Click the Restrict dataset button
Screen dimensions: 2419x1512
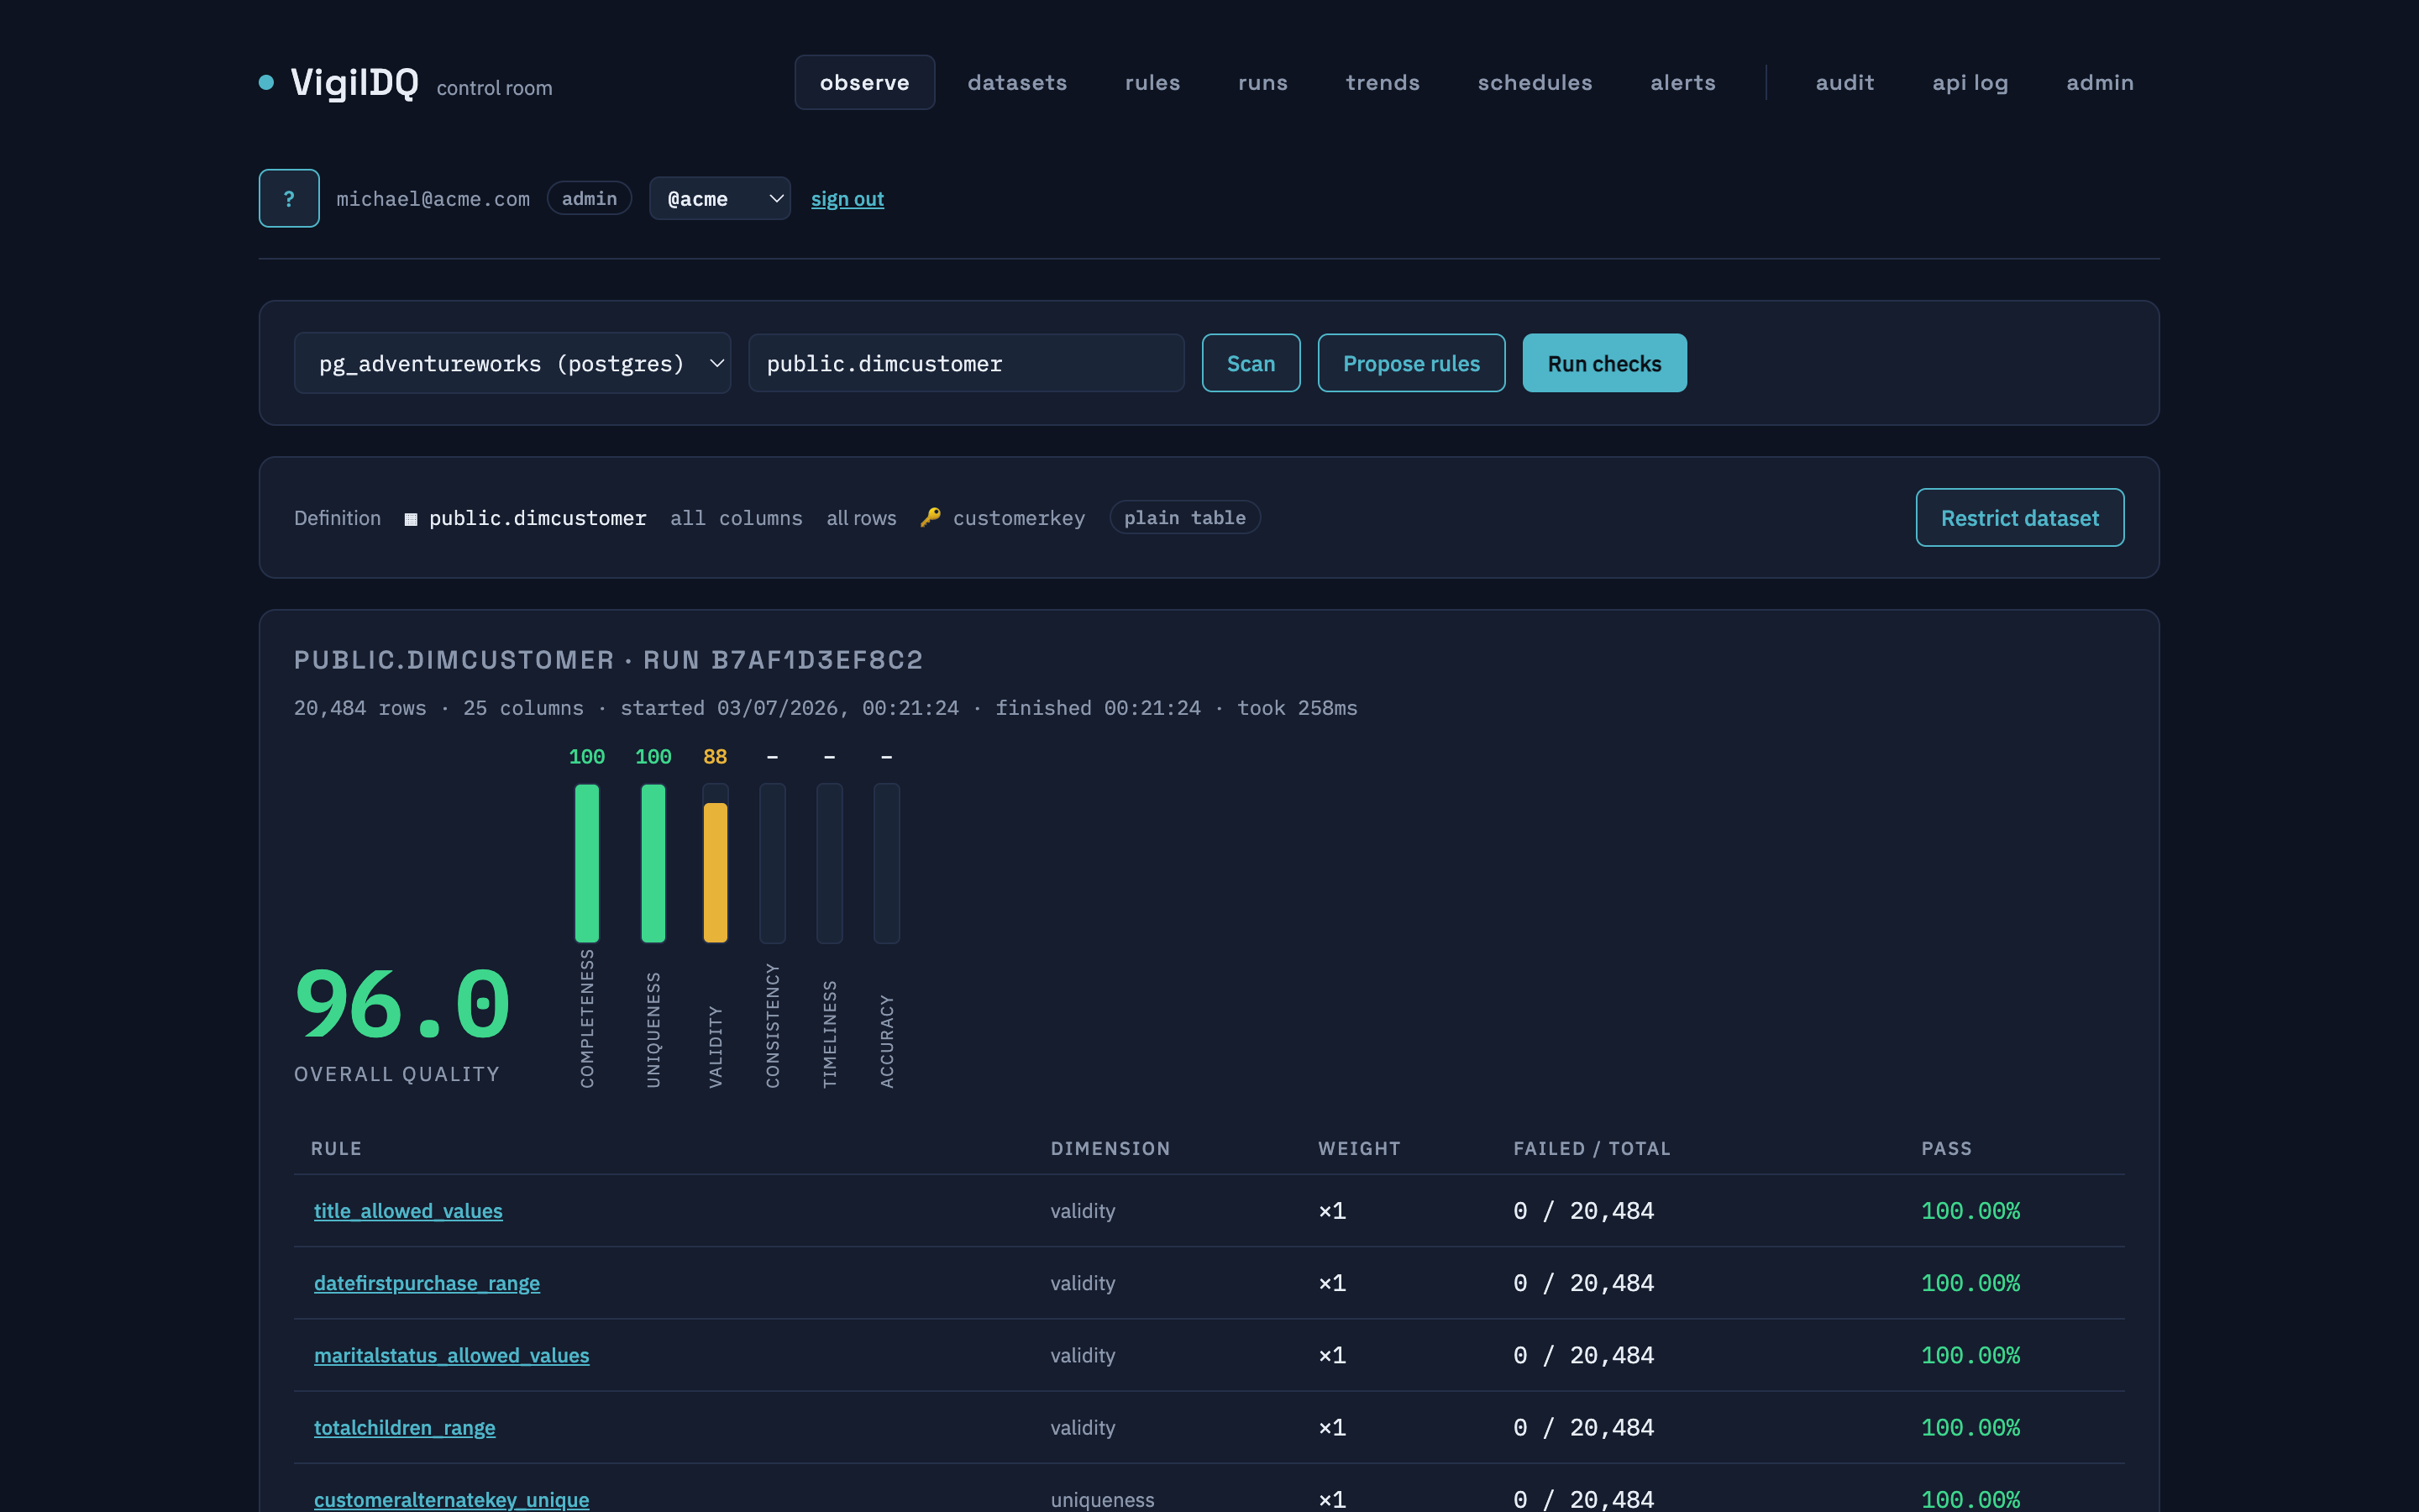pos(2019,517)
